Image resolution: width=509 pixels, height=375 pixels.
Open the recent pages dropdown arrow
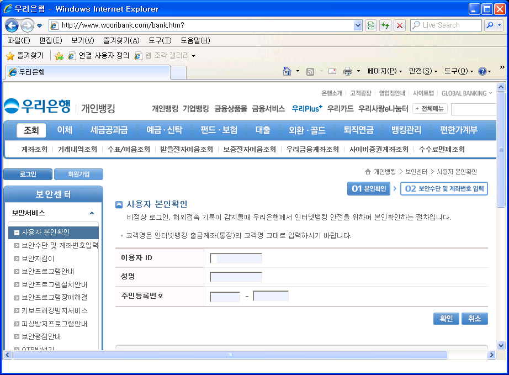pos(40,25)
